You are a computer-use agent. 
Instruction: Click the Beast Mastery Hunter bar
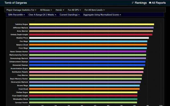click(85, 79)
